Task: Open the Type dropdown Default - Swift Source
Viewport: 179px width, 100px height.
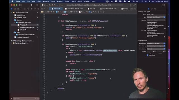Action: [156, 17]
